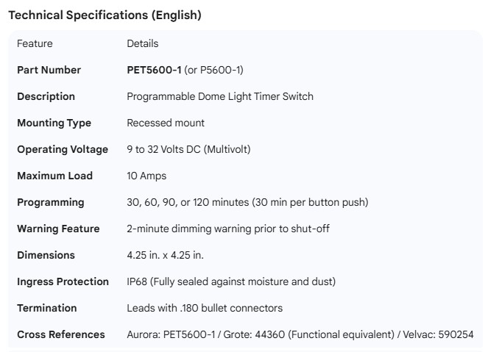Screen dimensions: 488x352
Task: Click the Warning Feature label
Action: tap(58, 229)
